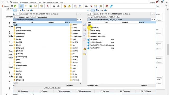Click the F7 Каталог button
The image size is (169, 95).
click(105, 91)
